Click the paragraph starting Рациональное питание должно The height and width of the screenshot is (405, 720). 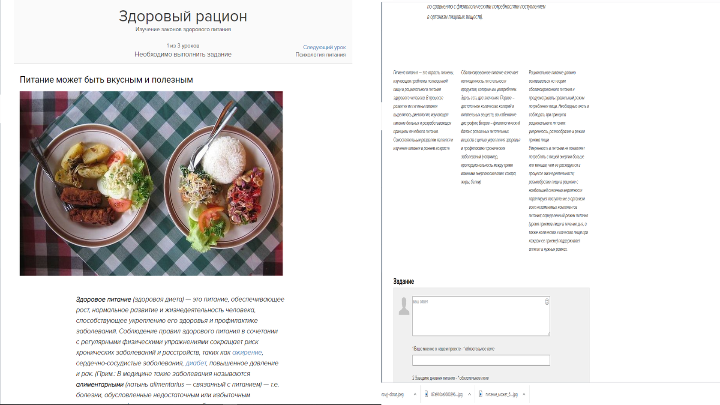coord(559,106)
